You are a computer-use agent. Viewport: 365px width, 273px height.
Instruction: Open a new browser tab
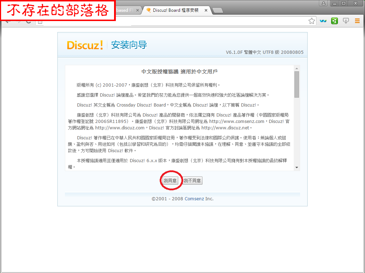pos(218,10)
